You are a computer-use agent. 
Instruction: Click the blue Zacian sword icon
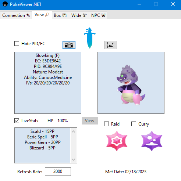coord(90,38)
